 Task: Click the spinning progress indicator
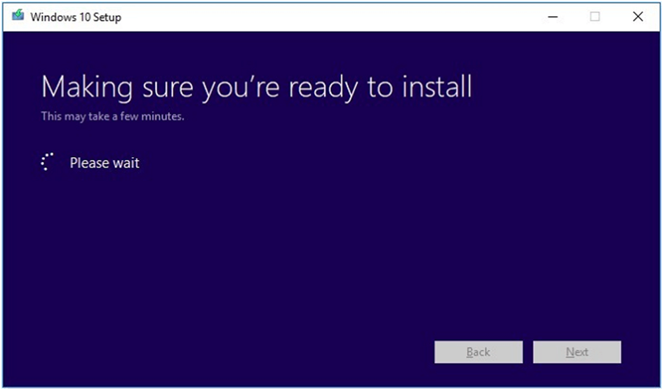[48, 162]
